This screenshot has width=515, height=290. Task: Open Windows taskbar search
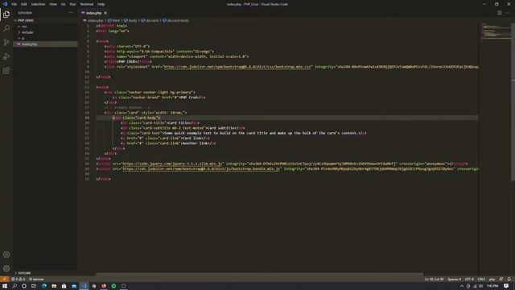(14, 286)
